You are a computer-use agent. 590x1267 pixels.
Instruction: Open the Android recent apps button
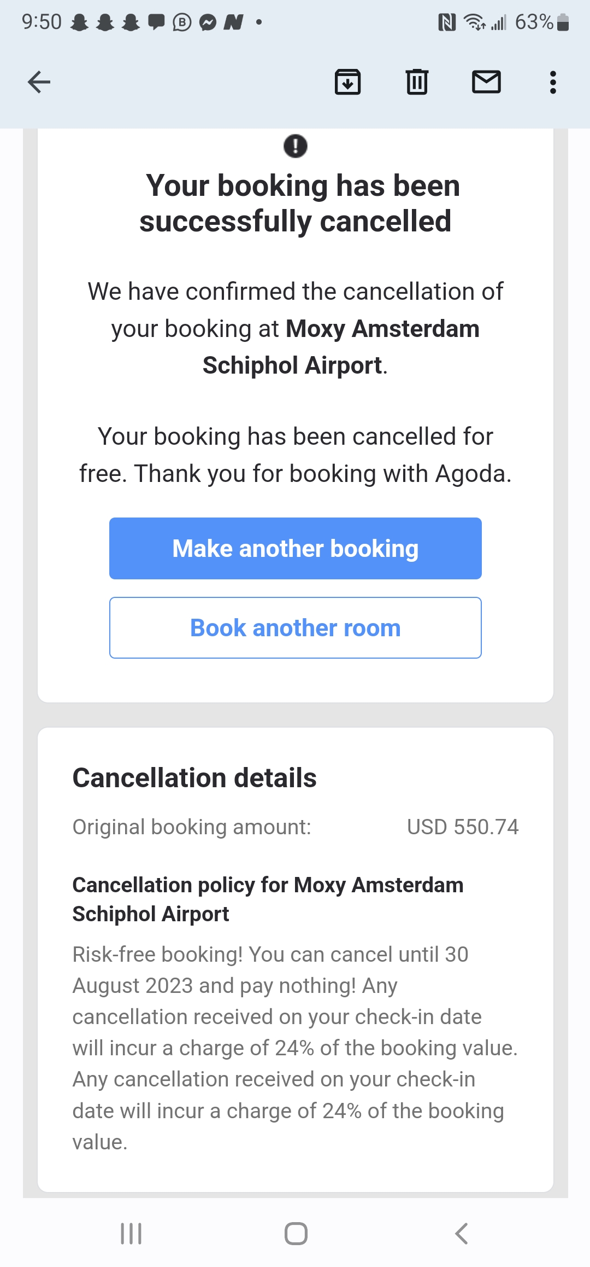coord(131,1234)
